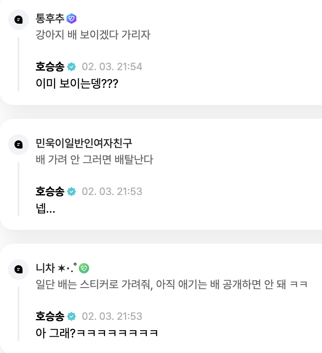Click 호승송's name above 이미 보이는뎅???
Image resolution: width=322 pixels, height=353 pixels.
click(50, 67)
